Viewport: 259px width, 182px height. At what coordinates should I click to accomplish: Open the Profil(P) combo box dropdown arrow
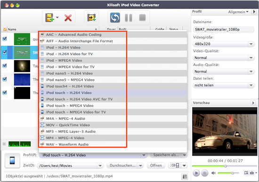[144, 155]
